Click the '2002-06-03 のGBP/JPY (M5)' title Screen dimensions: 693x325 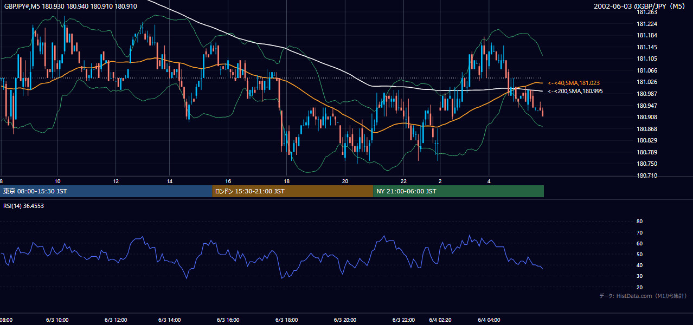coord(640,6)
